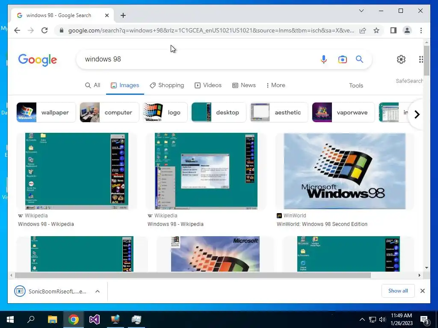Click the scroll-down arrow of vertical scrollbar

426,268
